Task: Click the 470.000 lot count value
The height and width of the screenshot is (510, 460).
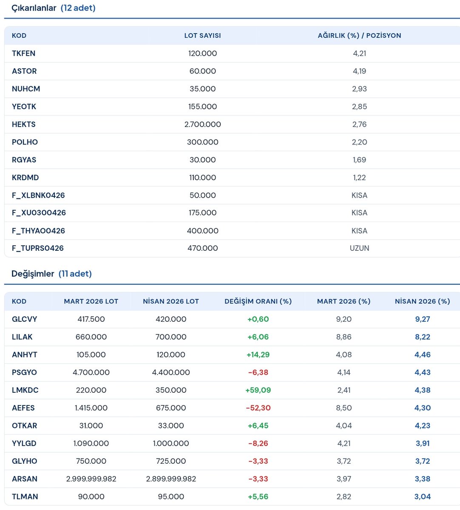Action: click(203, 248)
